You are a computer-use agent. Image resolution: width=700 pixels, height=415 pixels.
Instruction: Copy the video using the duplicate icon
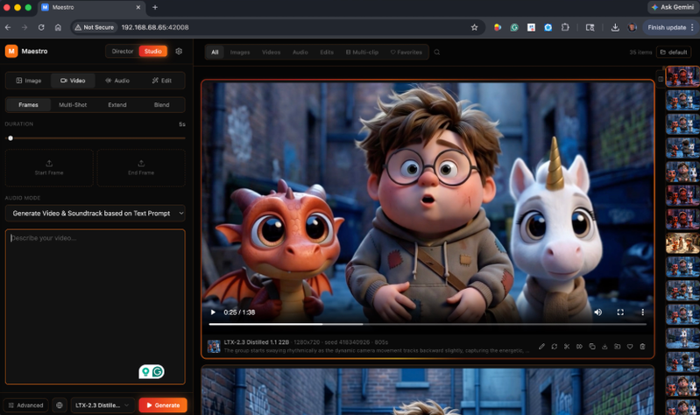[x=592, y=347]
